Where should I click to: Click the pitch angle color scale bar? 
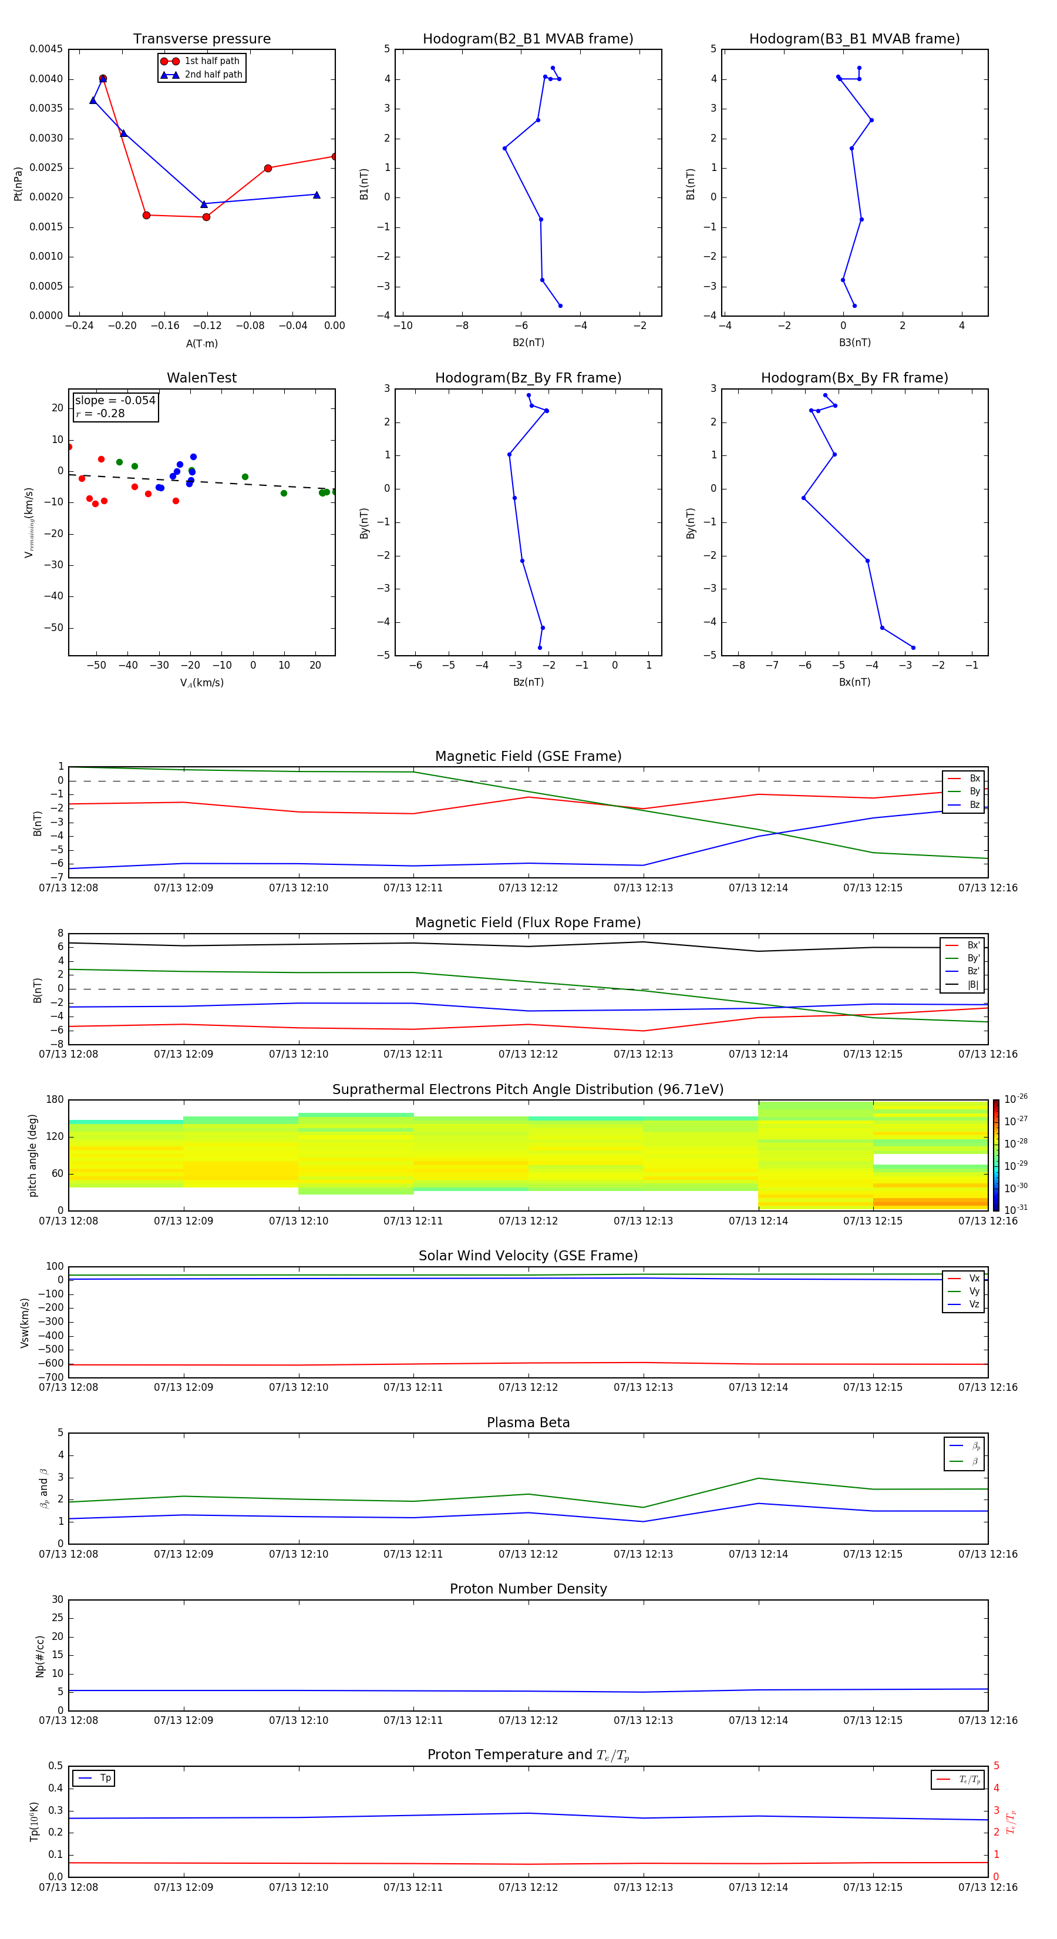pyautogui.click(x=996, y=1155)
